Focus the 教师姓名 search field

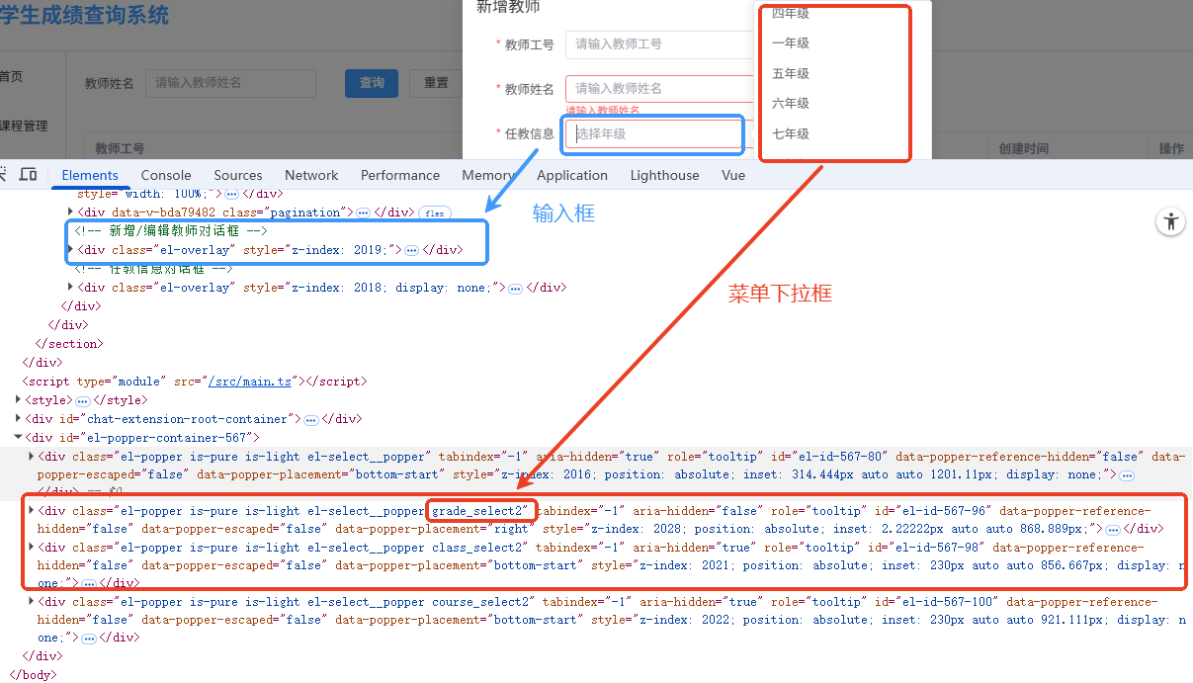(x=230, y=83)
